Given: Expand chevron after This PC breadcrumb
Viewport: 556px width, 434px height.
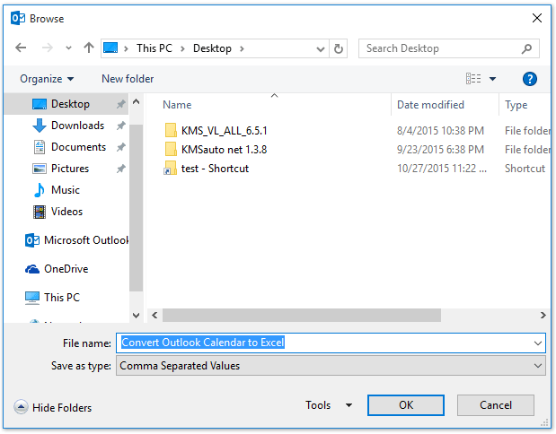Looking at the screenshot, I should [x=182, y=48].
